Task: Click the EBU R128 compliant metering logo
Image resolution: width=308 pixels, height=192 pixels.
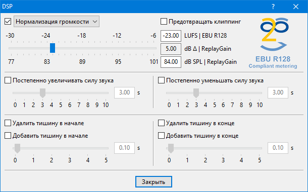Action: (x=273, y=43)
